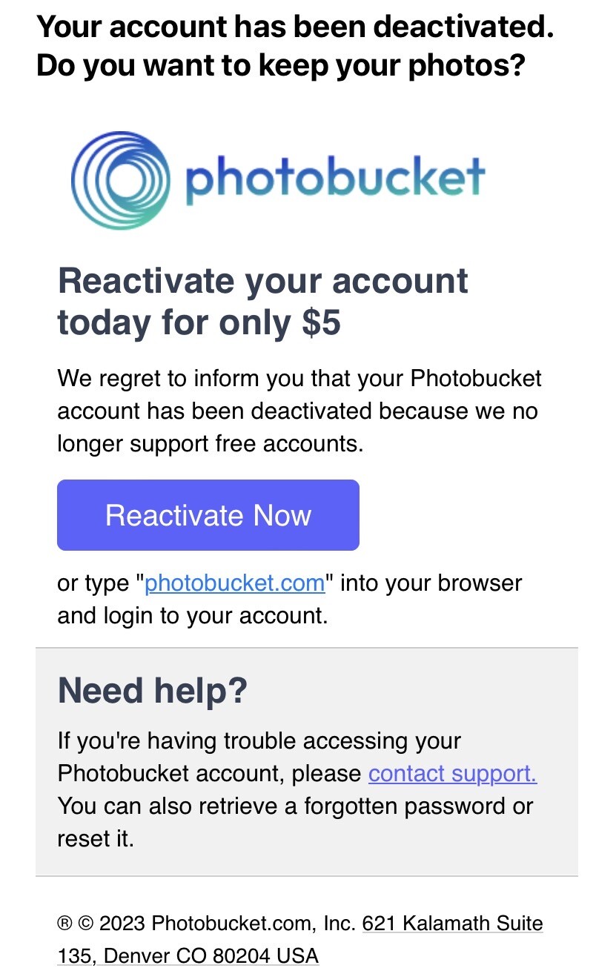Viewport: 596px width, 968px height.
Task: Click the 'Need help?' heading
Action: click(152, 691)
